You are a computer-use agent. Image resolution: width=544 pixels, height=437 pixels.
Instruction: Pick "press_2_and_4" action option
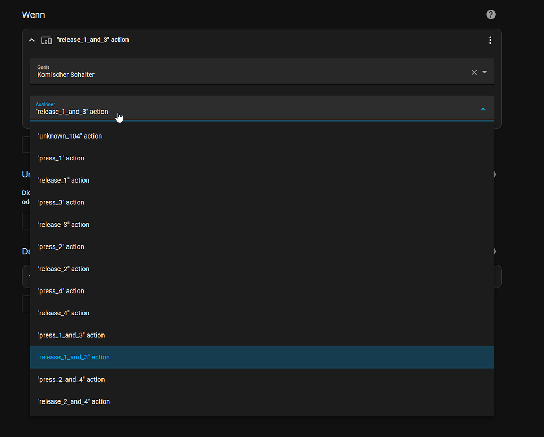pyautogui.click(x=71, y=380)
